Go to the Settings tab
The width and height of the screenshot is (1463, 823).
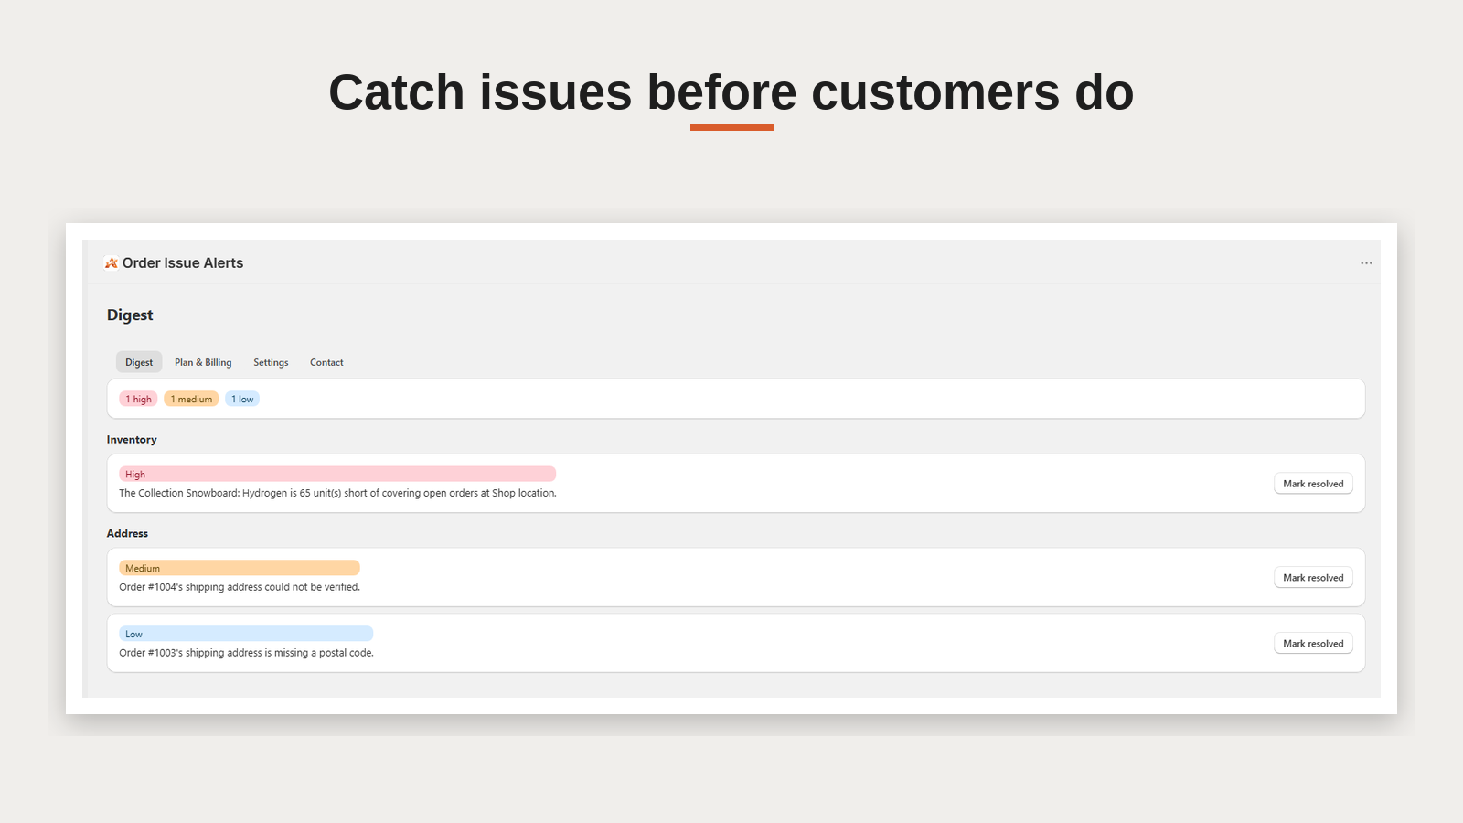pos(271,362)
